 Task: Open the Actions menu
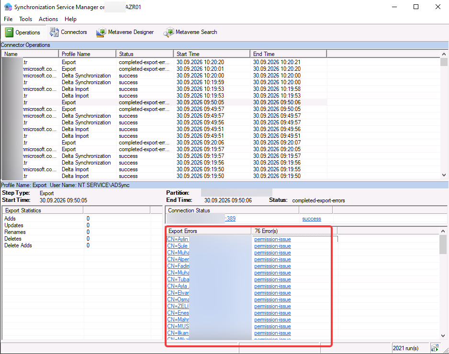pos(48,19)
